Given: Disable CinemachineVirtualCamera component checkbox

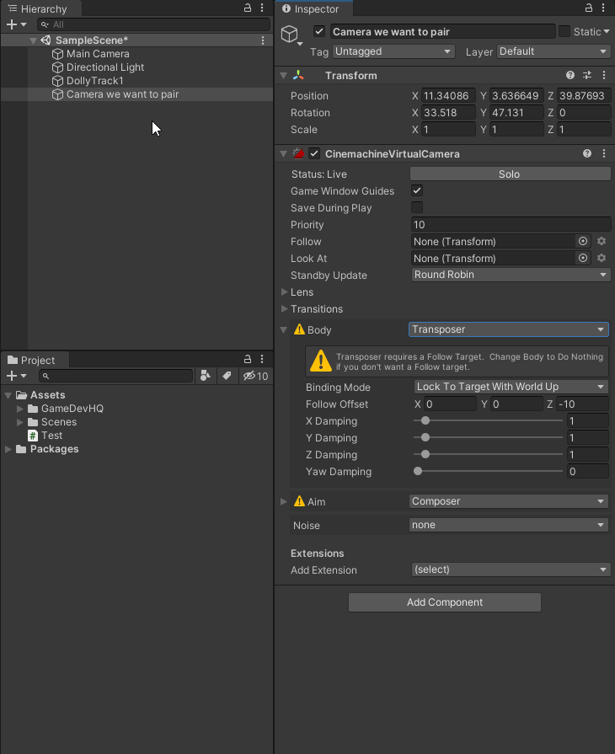Looking at the screenshot, I should [x=314, y=153].
